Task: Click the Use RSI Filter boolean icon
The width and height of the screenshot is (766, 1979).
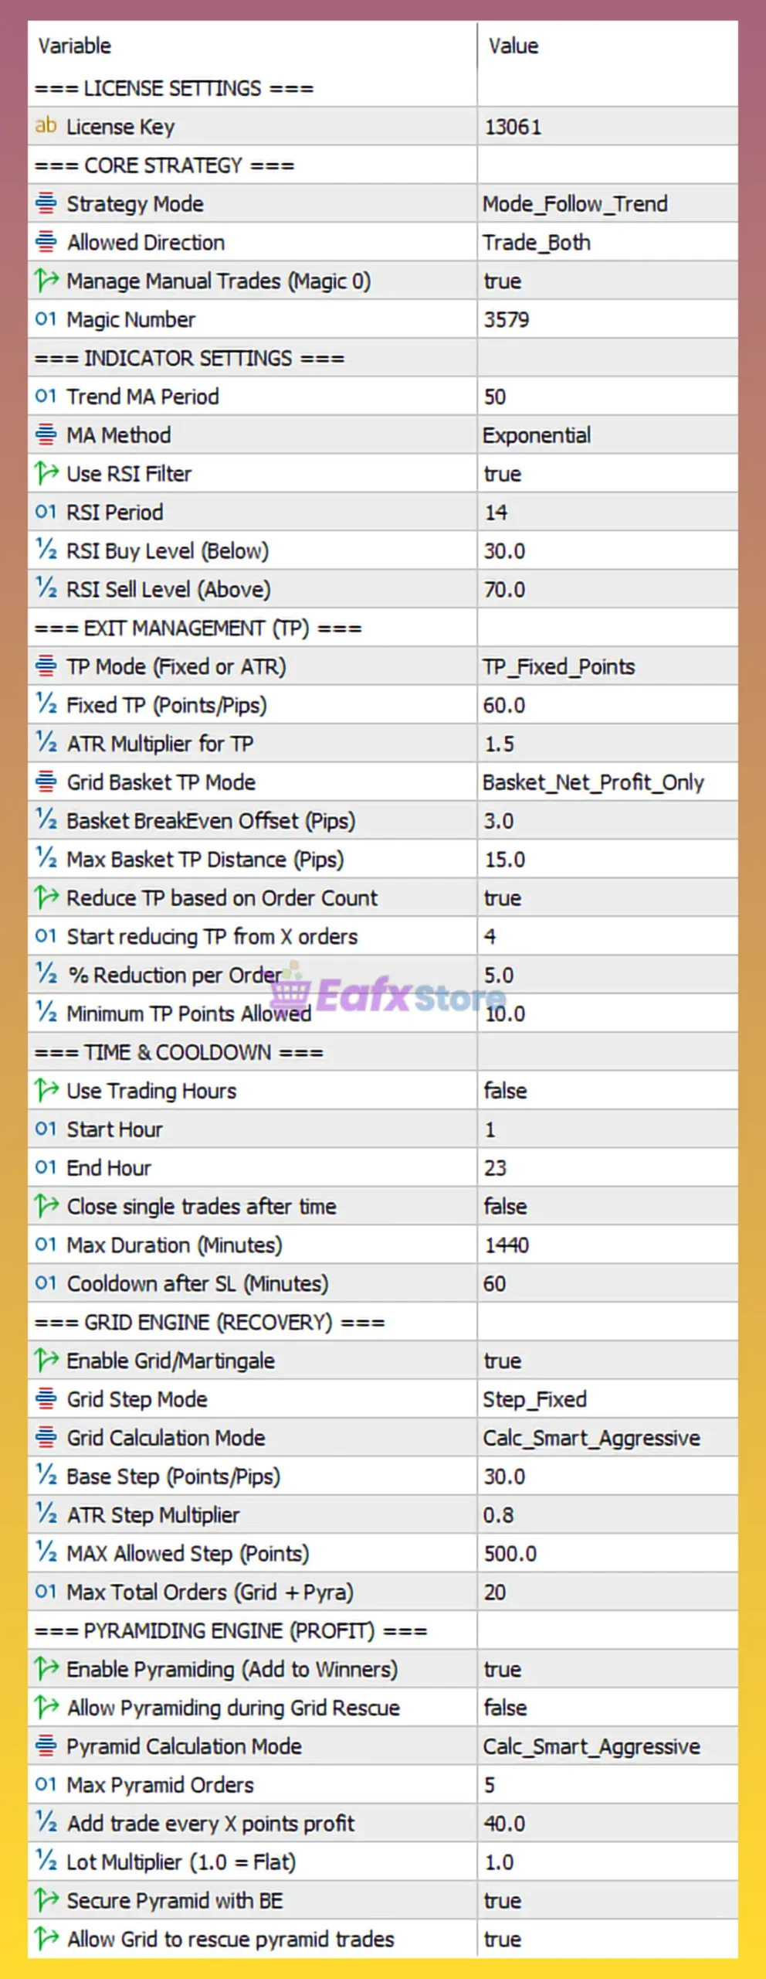Action: point(46,472)
